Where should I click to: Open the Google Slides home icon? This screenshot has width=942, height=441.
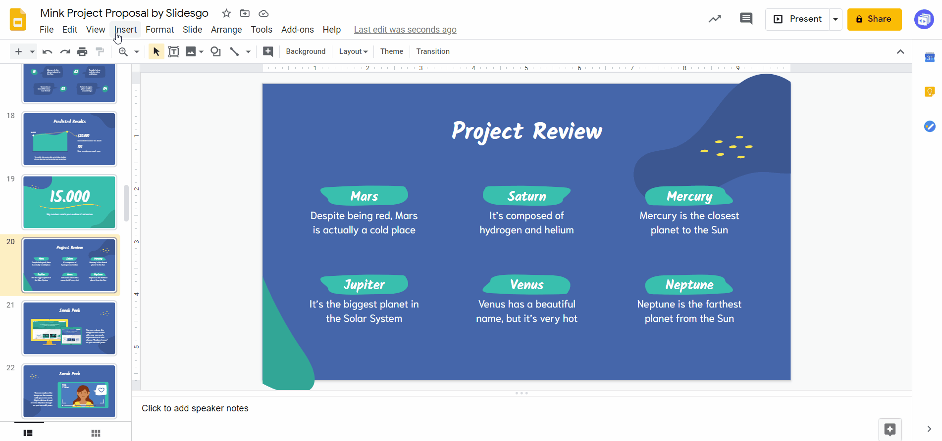tap(18, 20)
